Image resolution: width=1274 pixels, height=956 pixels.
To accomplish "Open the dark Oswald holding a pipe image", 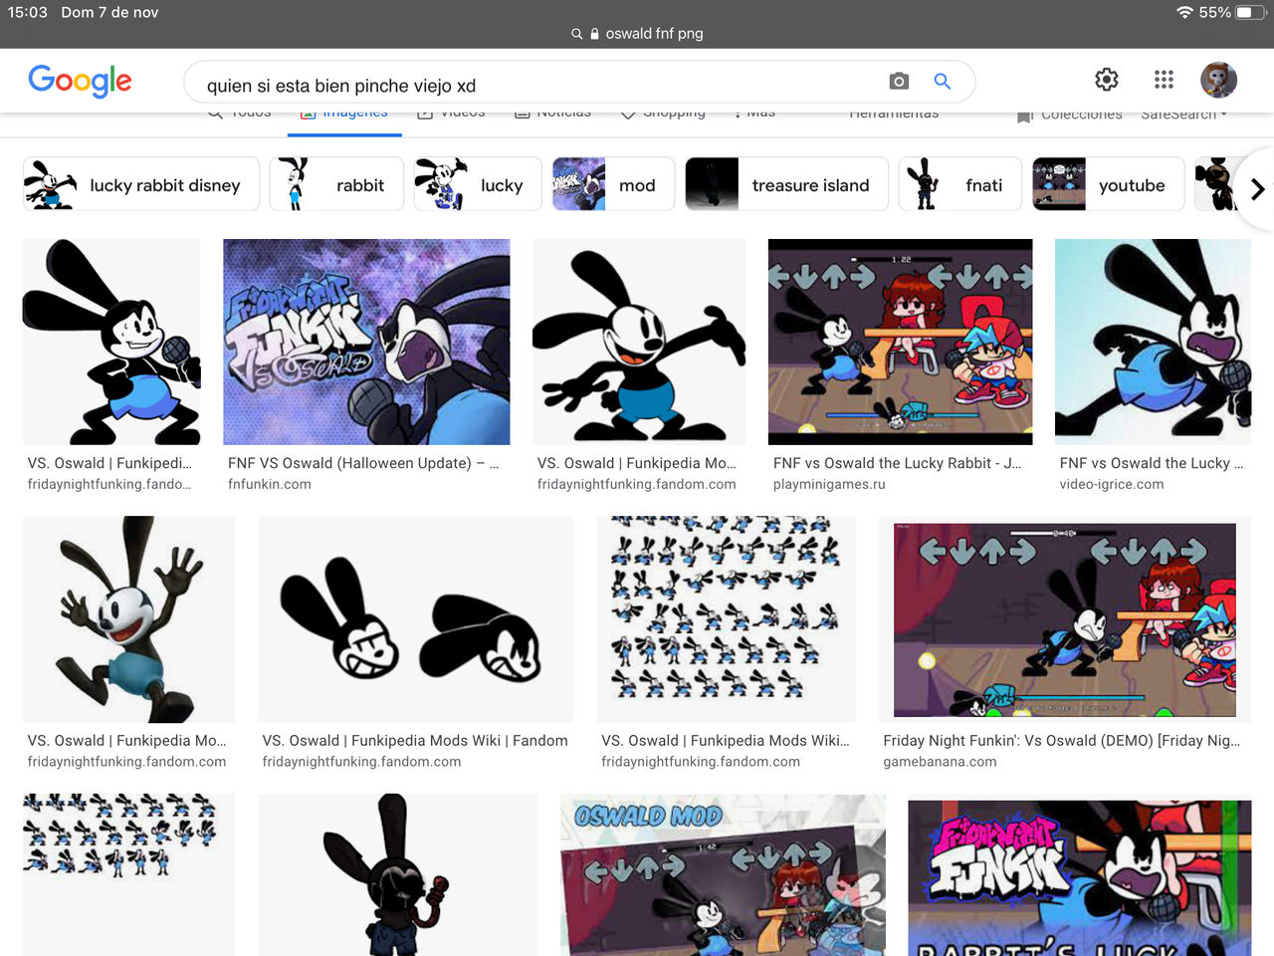I will click(x=397, y=874).
